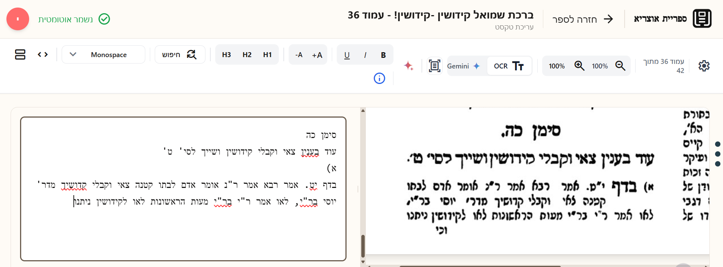The height and width of the screenshot is (267, 723).
Task: Click the red round record button
Action: (18, 19)
